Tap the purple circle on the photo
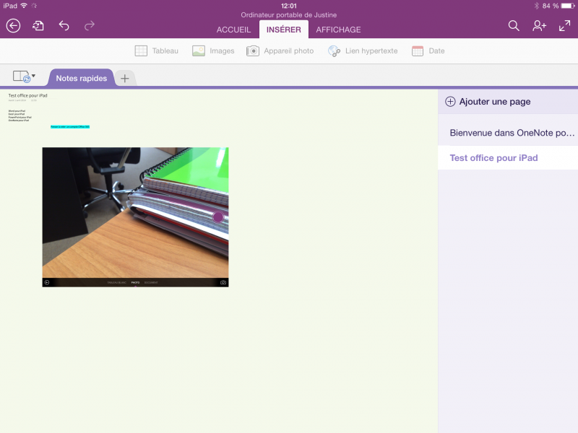 [218, 217]
